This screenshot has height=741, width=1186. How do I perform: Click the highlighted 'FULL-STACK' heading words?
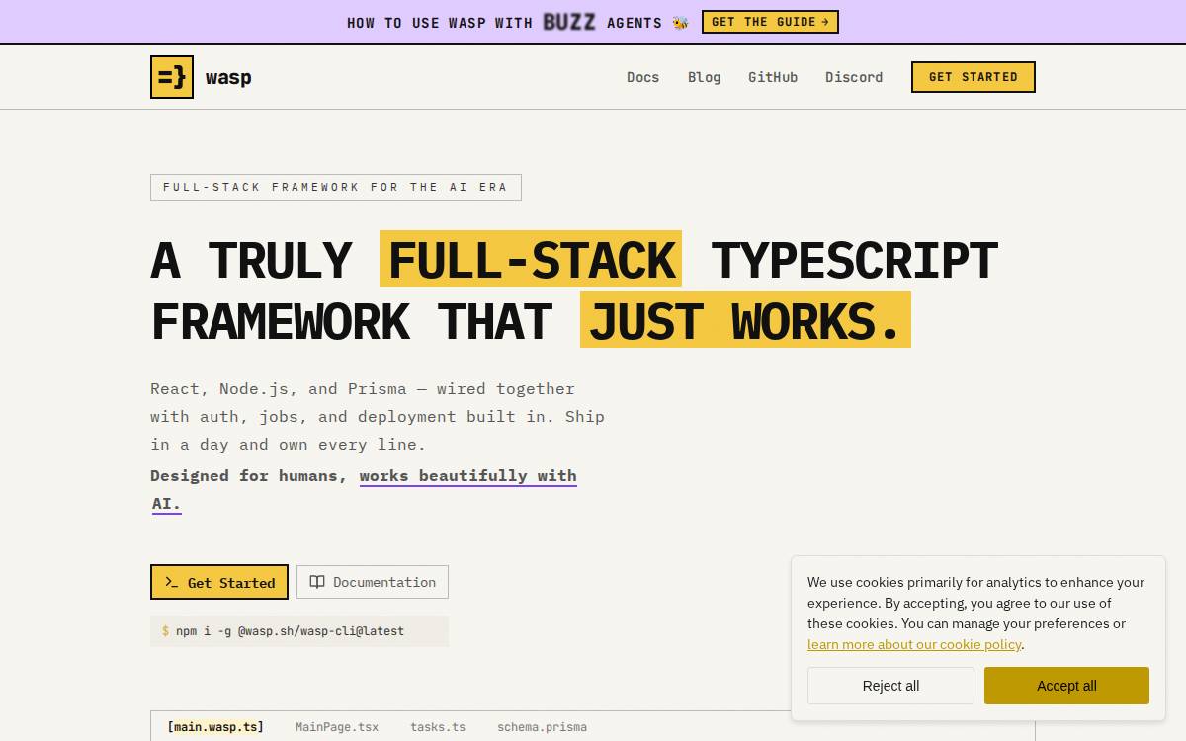531,259
